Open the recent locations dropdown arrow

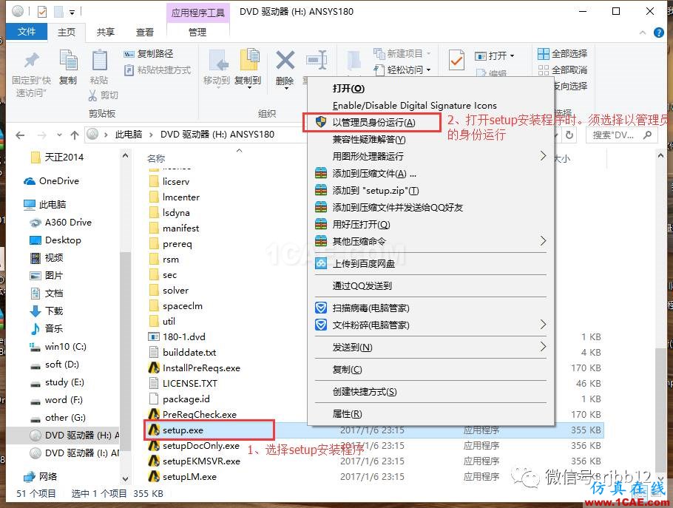click(x=59, y=135)
